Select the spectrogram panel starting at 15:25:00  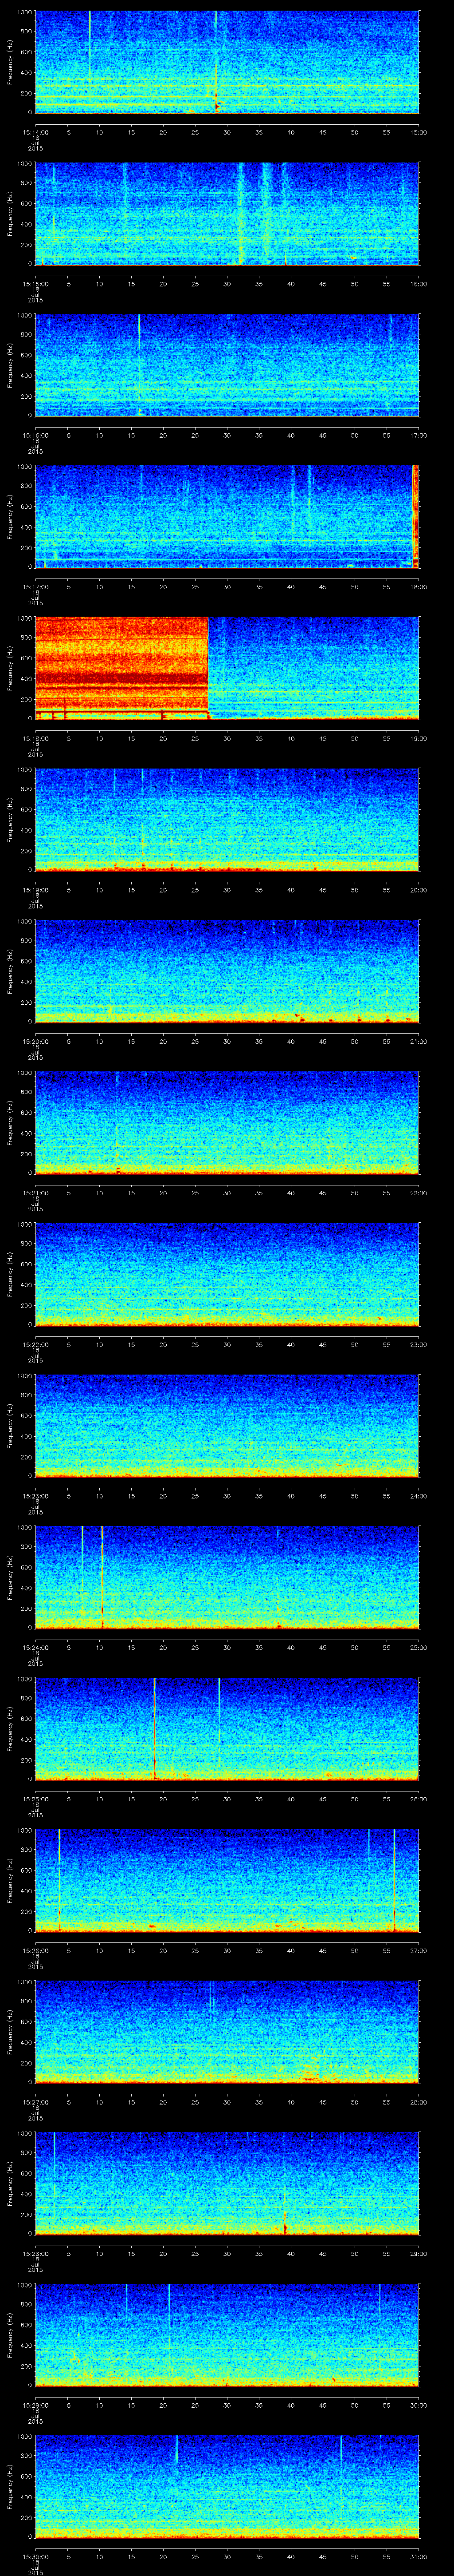[227, 1728]
